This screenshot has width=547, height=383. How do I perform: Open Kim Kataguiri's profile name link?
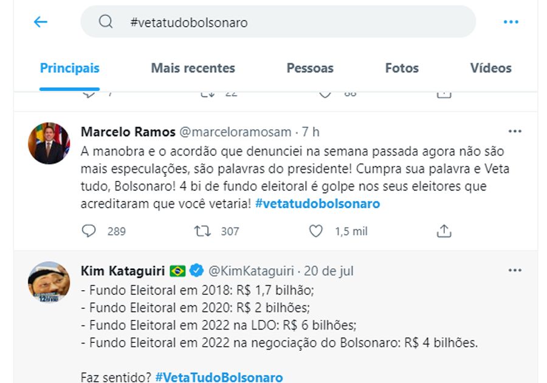tap(123, 270)
